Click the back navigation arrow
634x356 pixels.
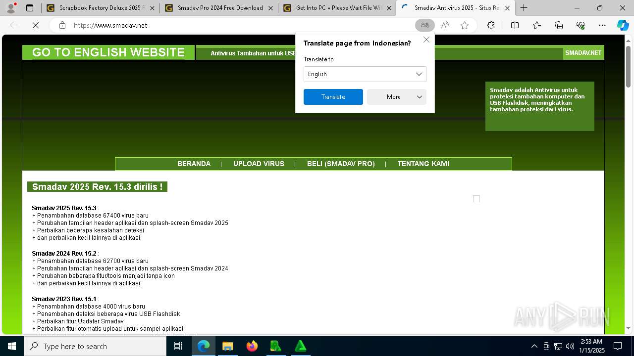click(x=14, y=25)
